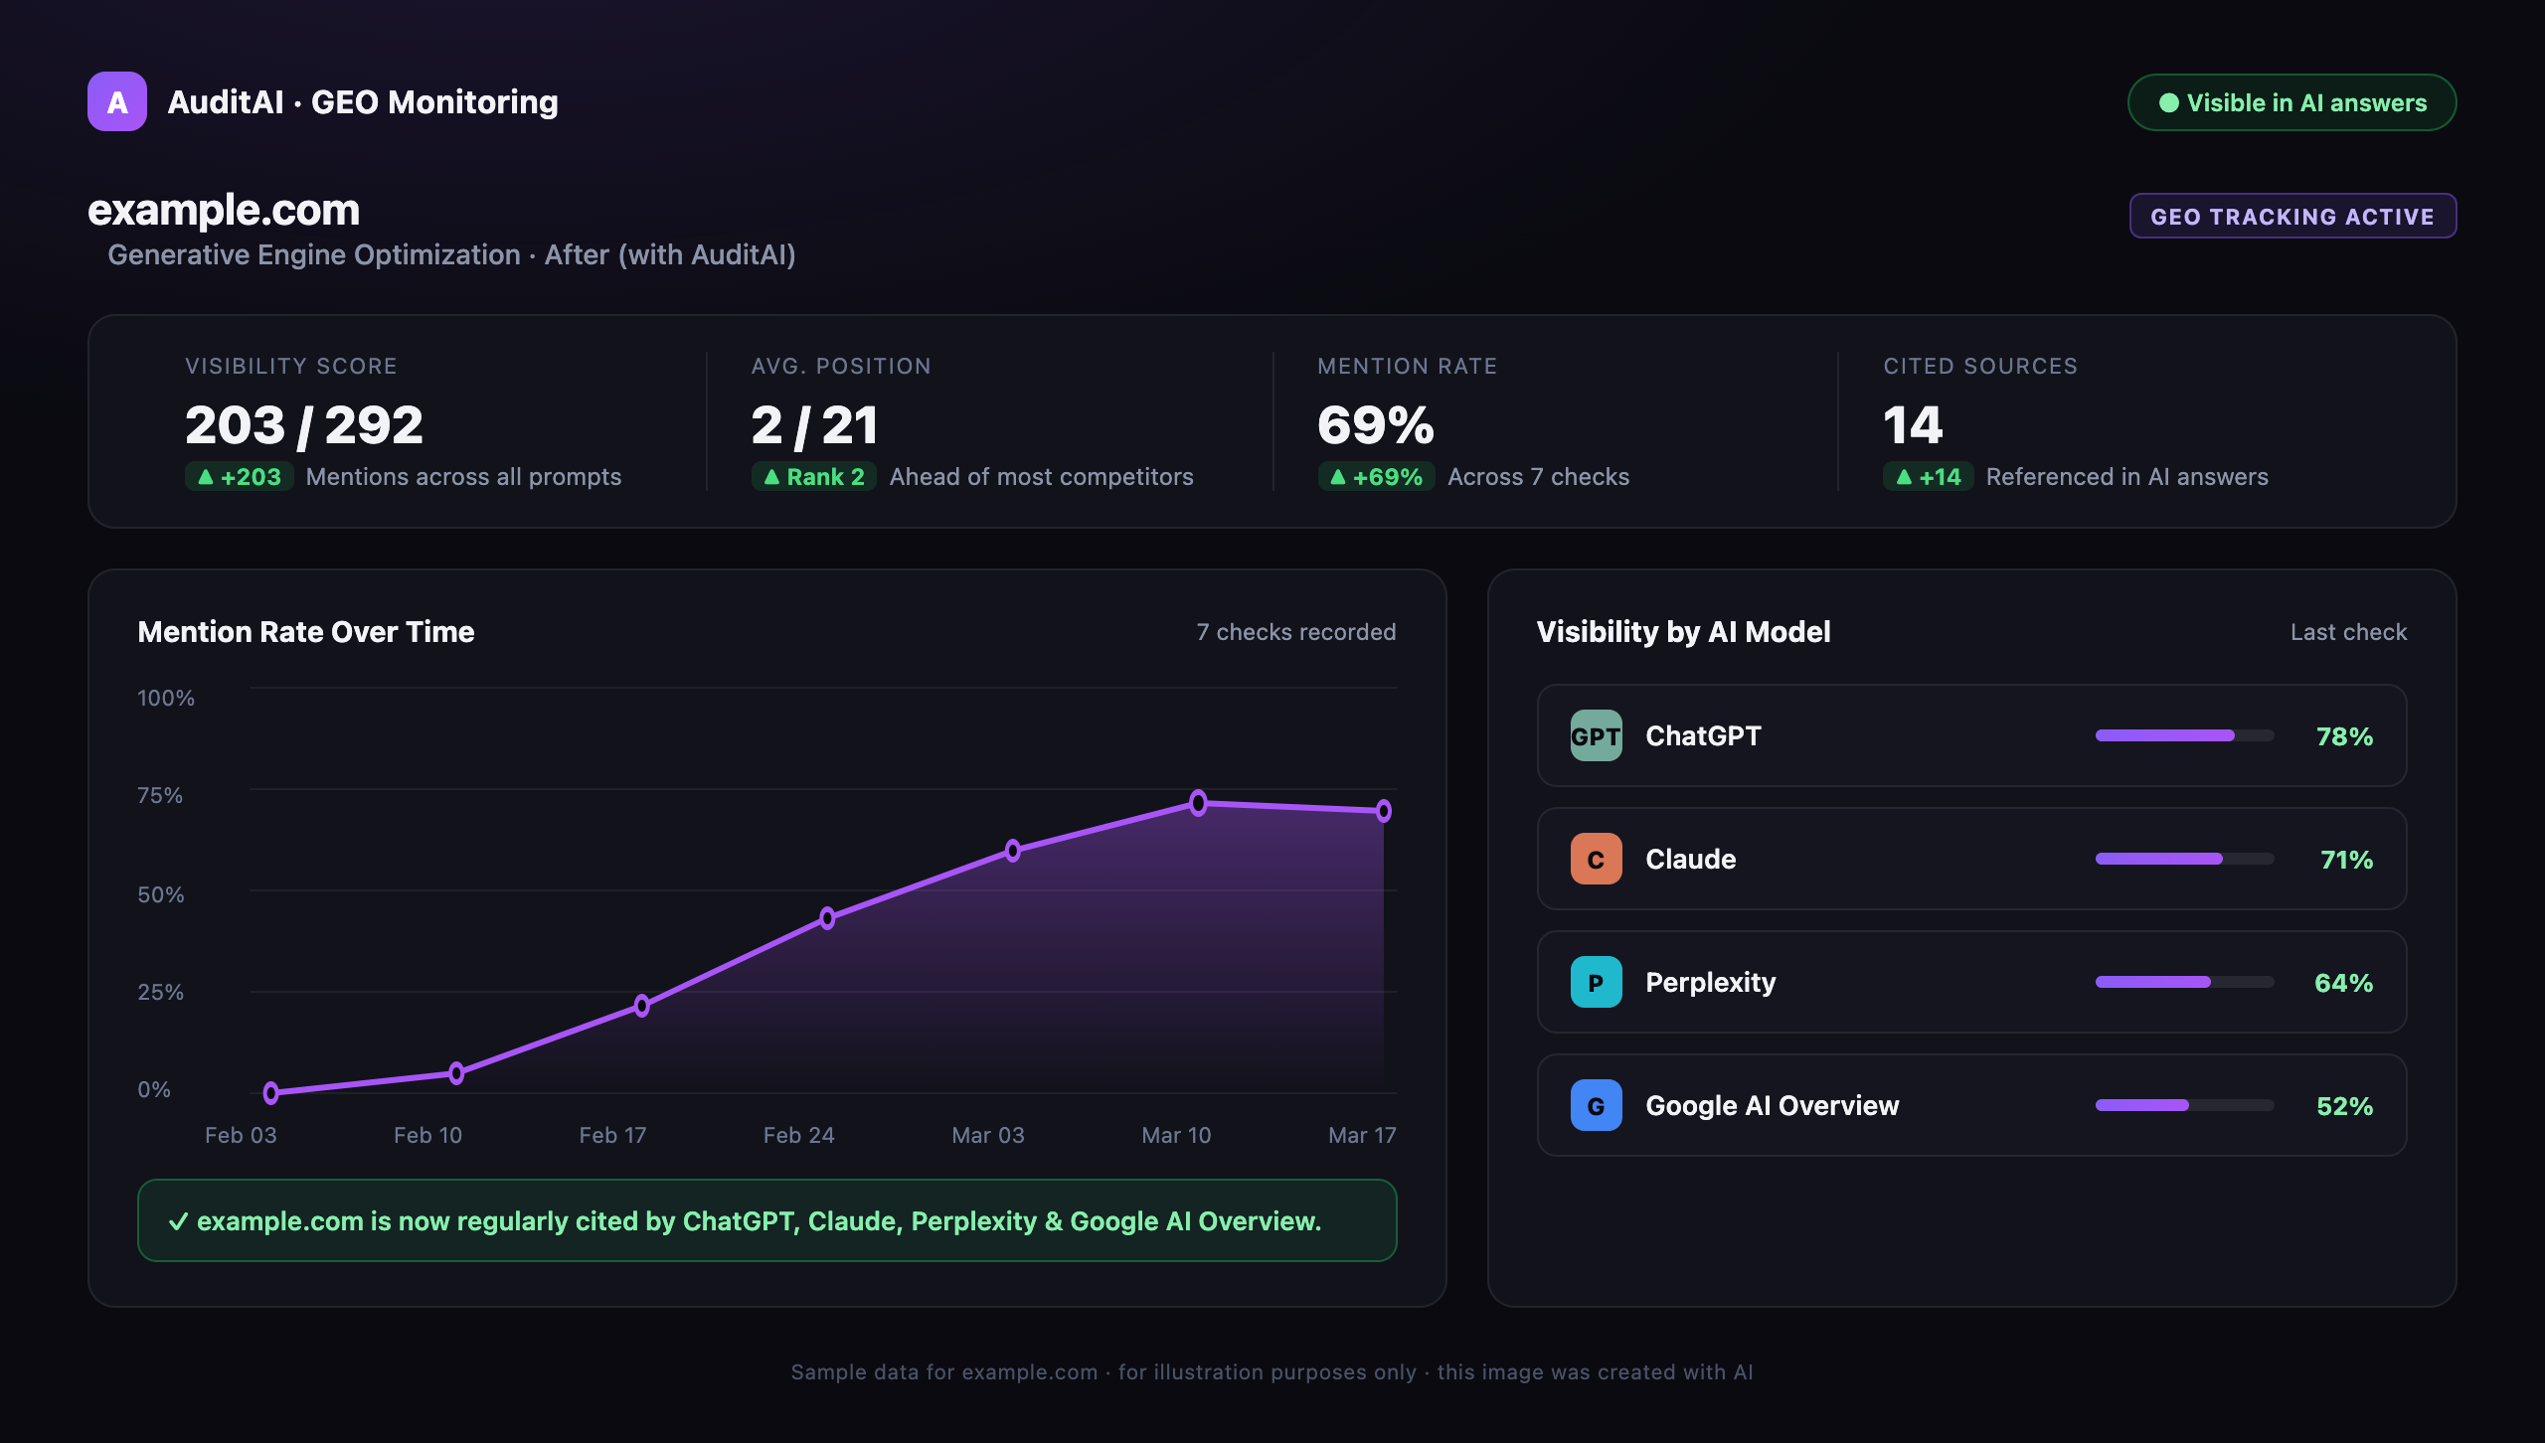Select the Mar 17 data point on chart
Screen dimensions: 2545x1443
pos(1384,811)
